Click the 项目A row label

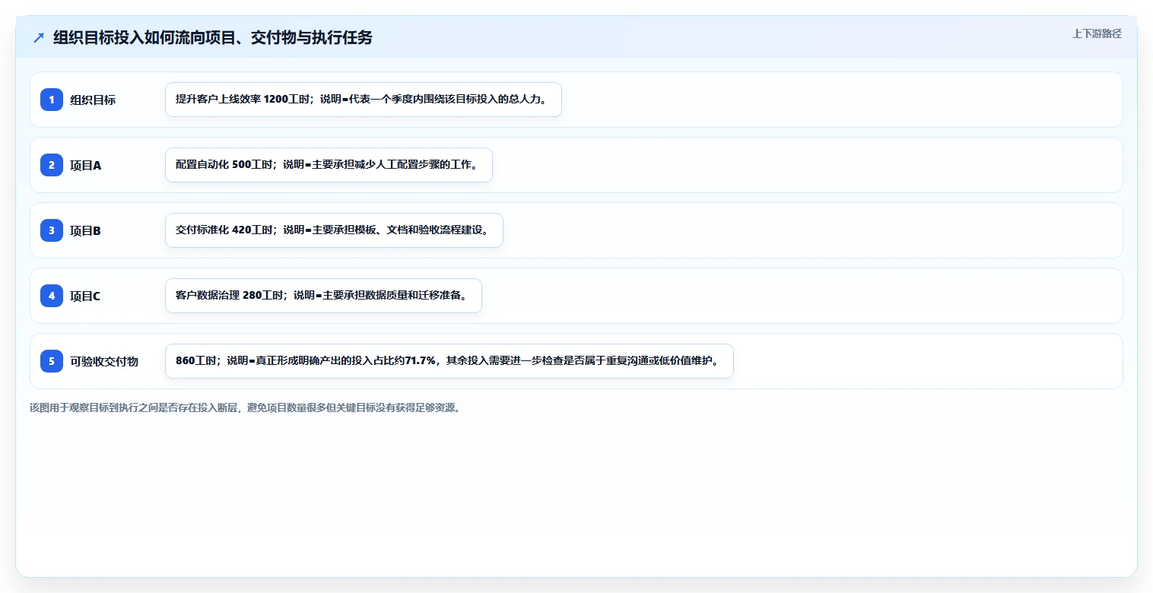tap(85, 165)
